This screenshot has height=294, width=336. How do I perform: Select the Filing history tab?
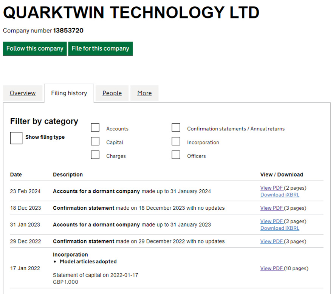[69, 93]
